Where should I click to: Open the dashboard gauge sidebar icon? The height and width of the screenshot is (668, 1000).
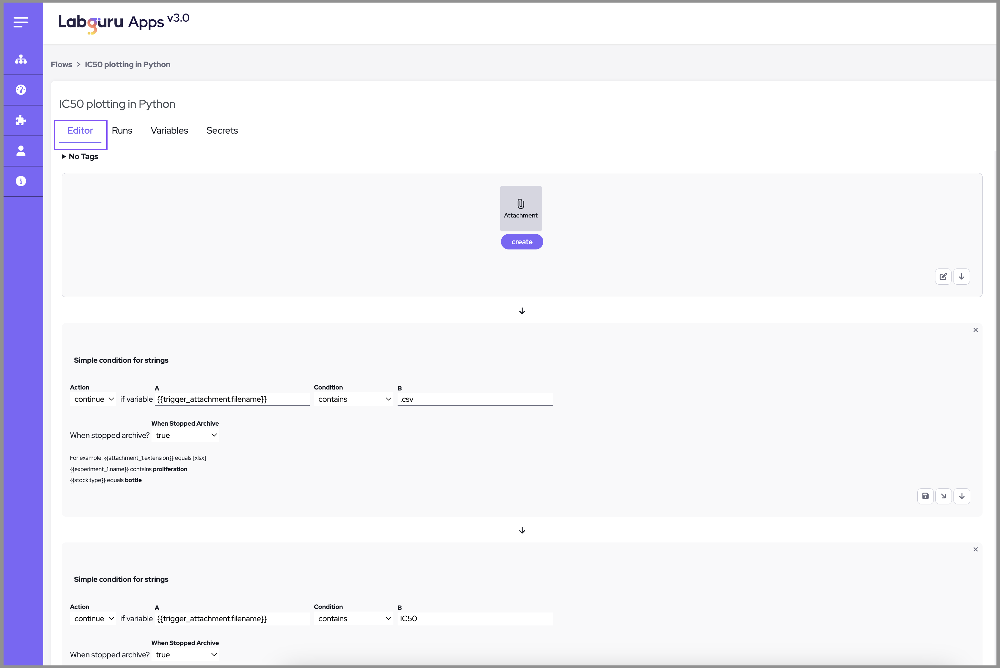click(x=20, y=89)
